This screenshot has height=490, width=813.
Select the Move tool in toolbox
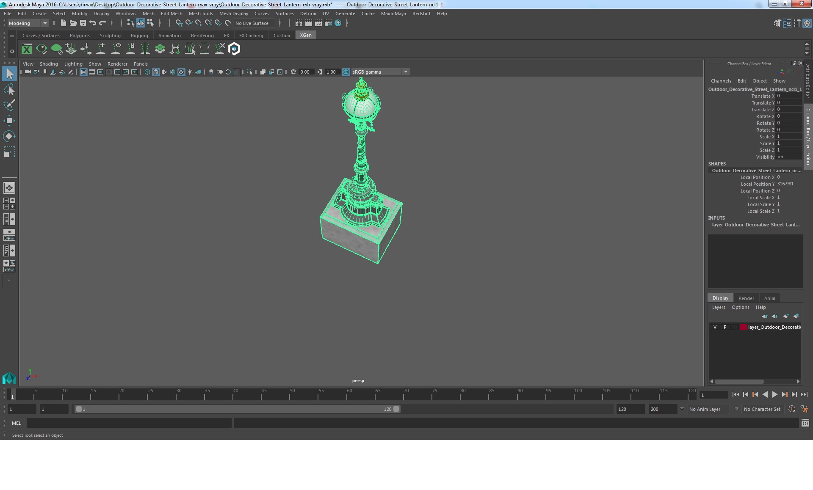click(9, 121)
